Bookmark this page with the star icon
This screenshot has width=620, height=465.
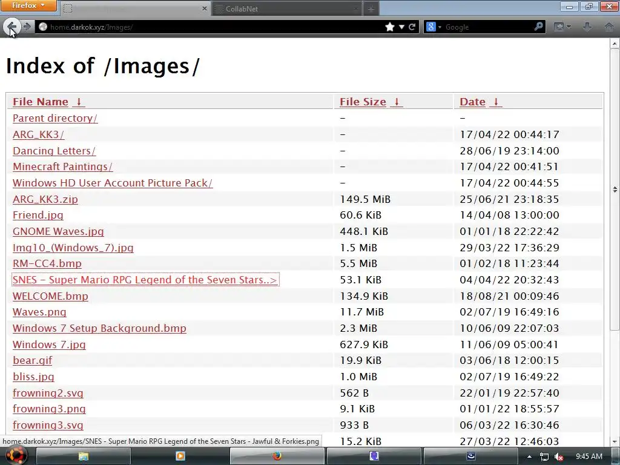(390, 27)
